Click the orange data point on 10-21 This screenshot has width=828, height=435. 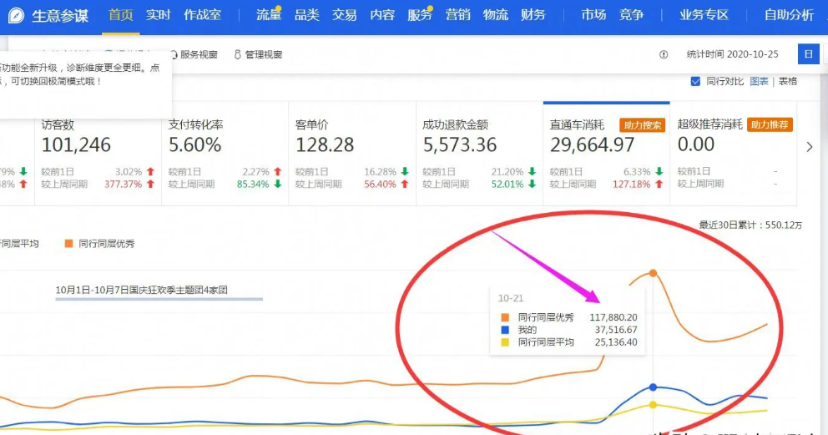tap(654, 273)
